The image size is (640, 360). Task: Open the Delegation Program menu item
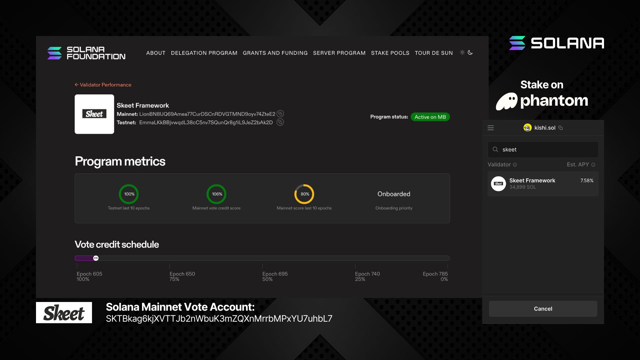click(x=204, y=53)
